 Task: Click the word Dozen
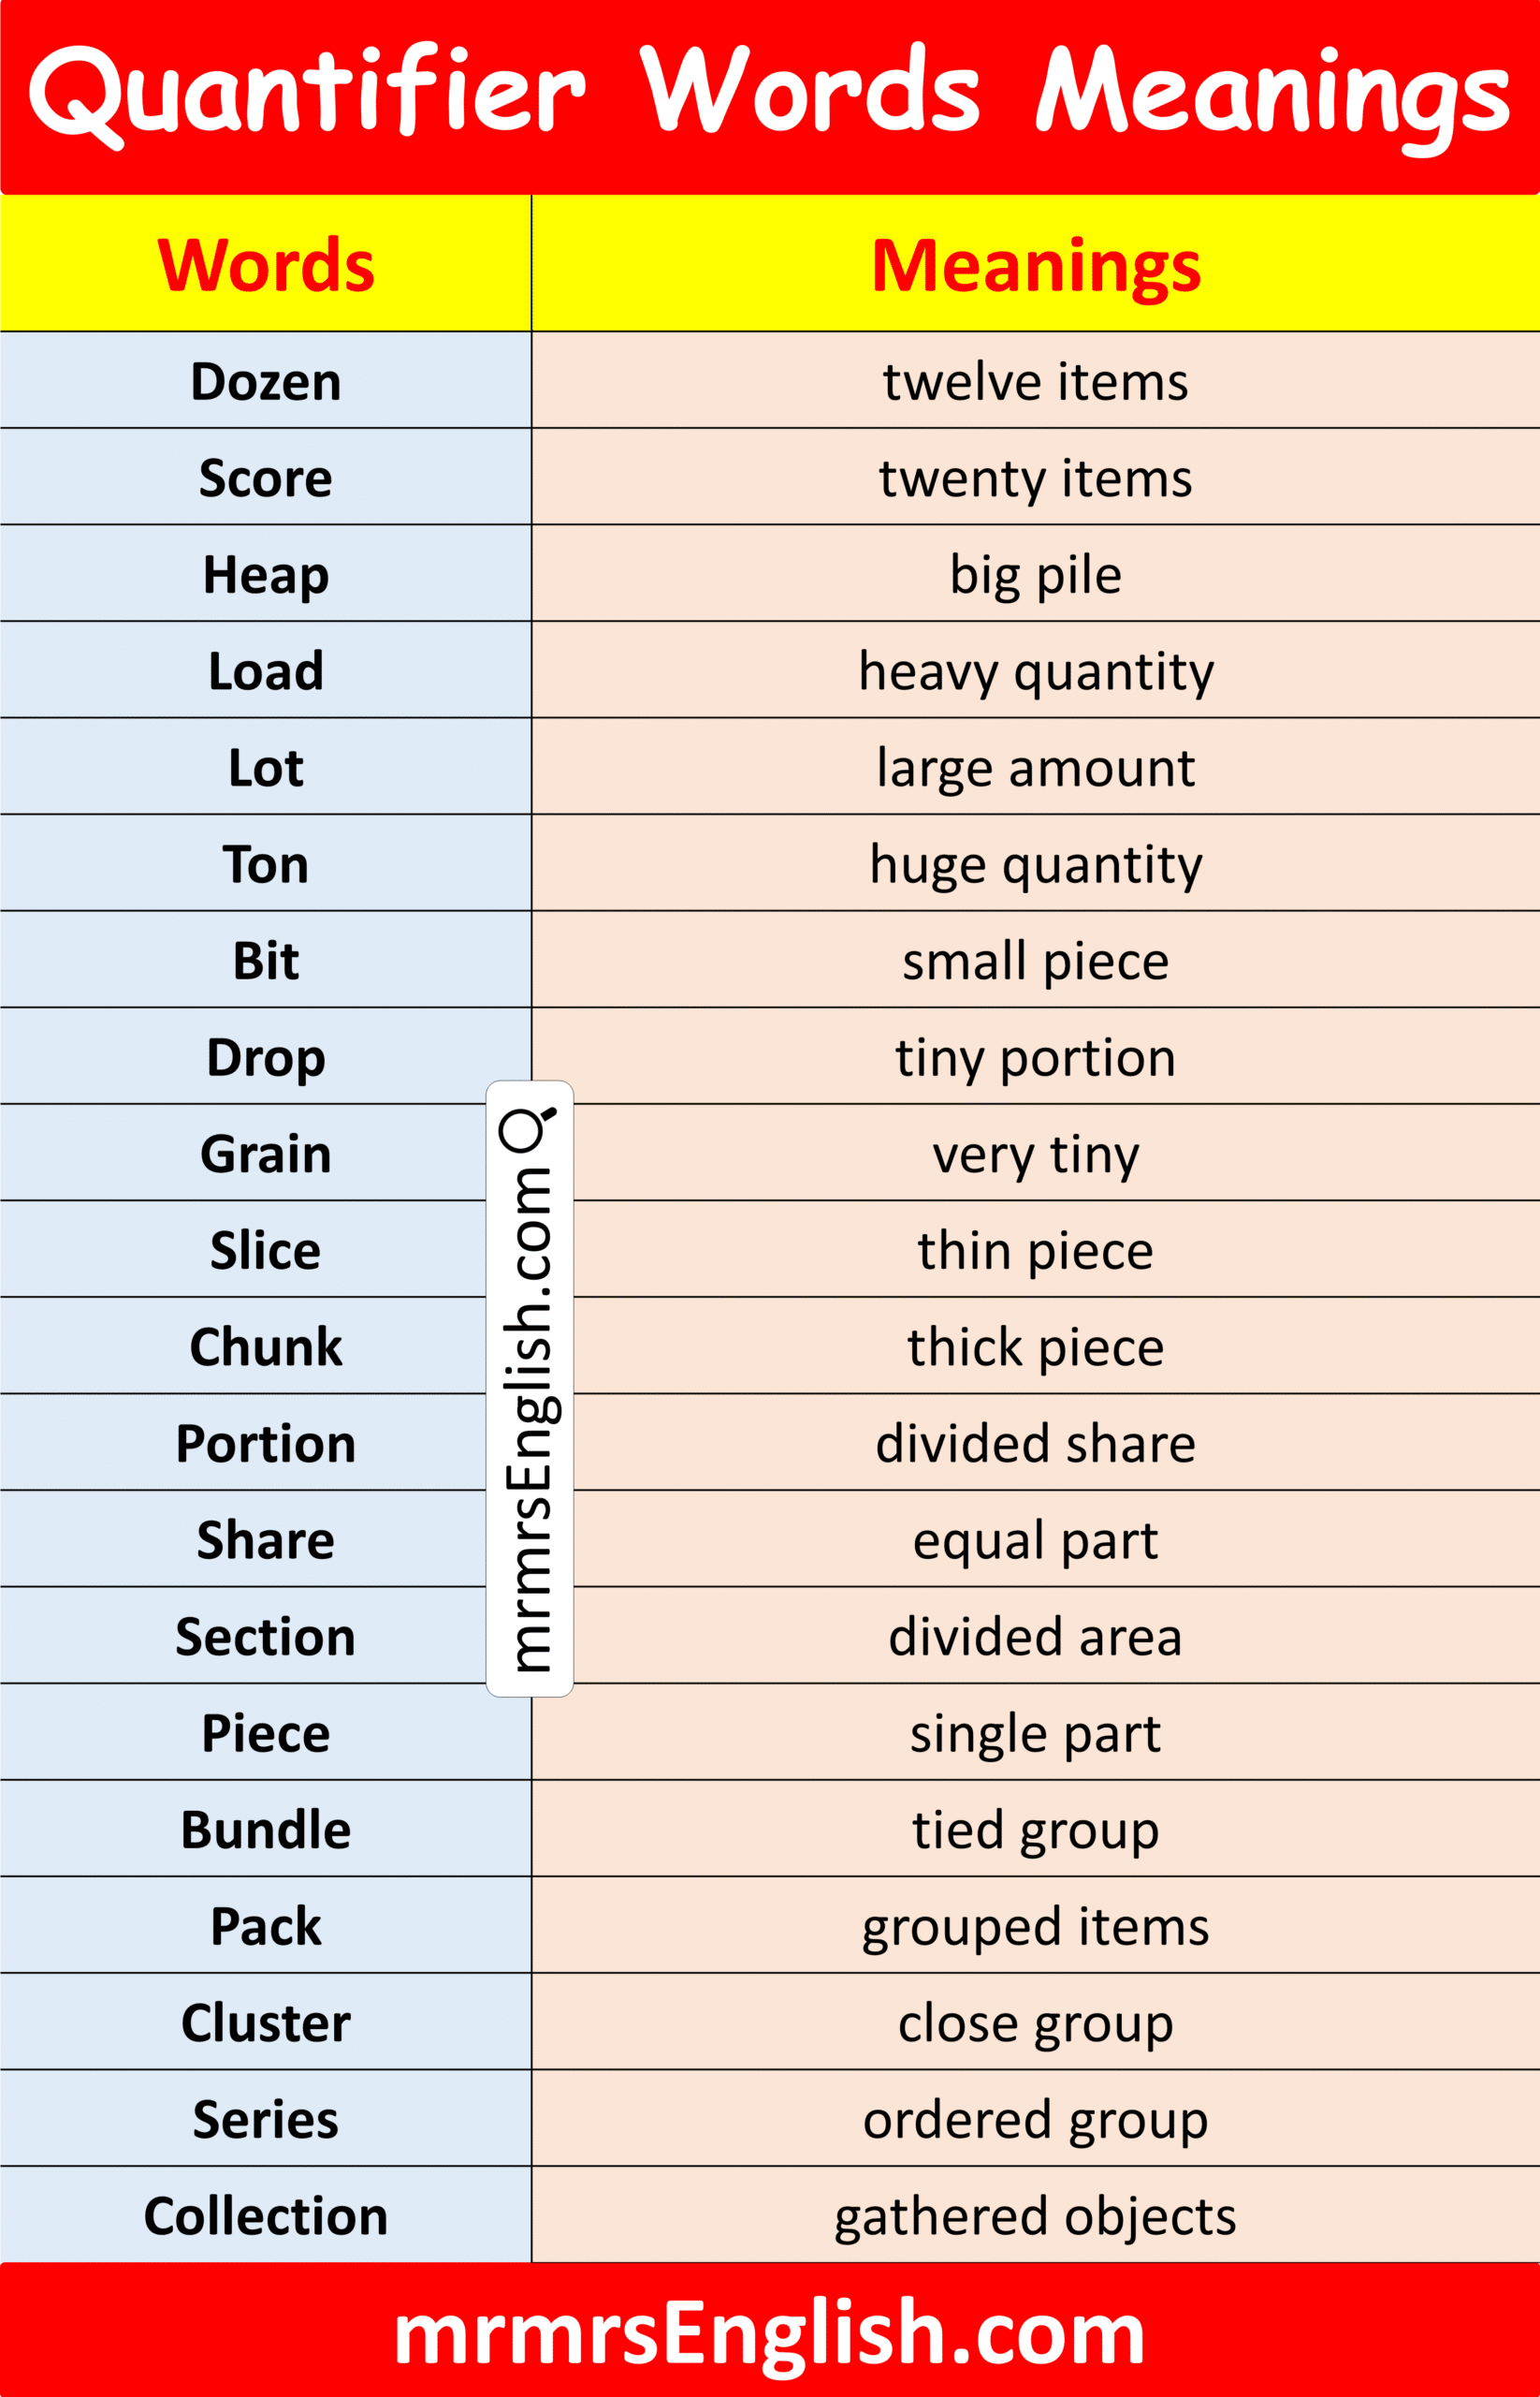(x=266, y=381)
